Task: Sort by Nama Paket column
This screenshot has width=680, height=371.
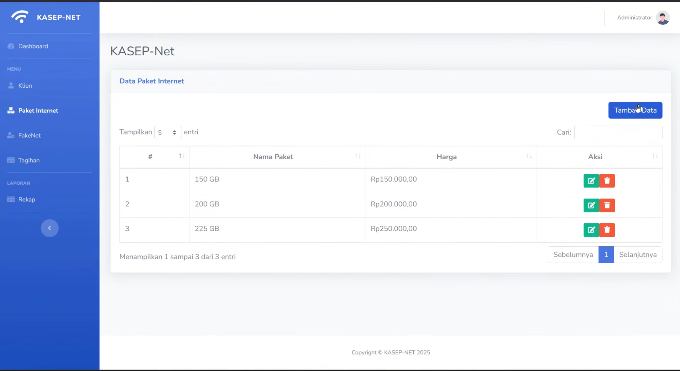Action: pos(277,157)
